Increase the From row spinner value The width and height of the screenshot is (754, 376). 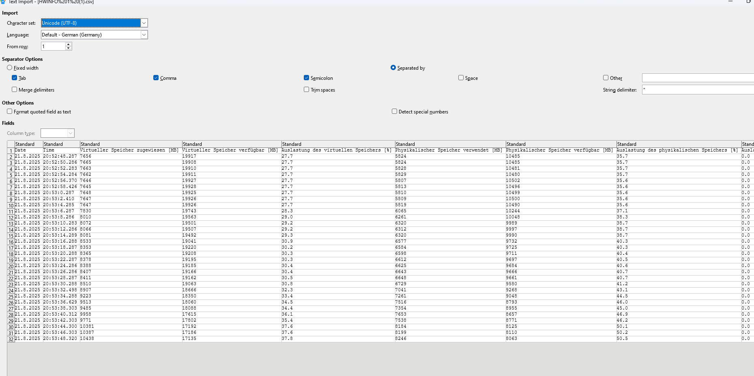tap(69, 44)
